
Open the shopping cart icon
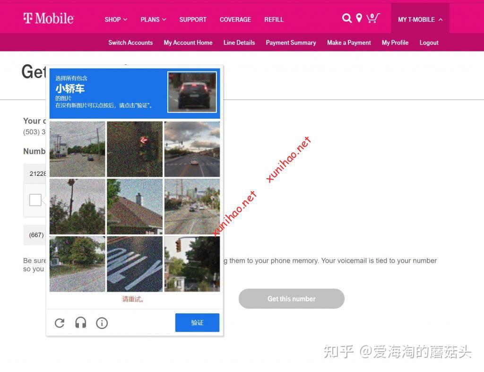(x=373, y=18)
